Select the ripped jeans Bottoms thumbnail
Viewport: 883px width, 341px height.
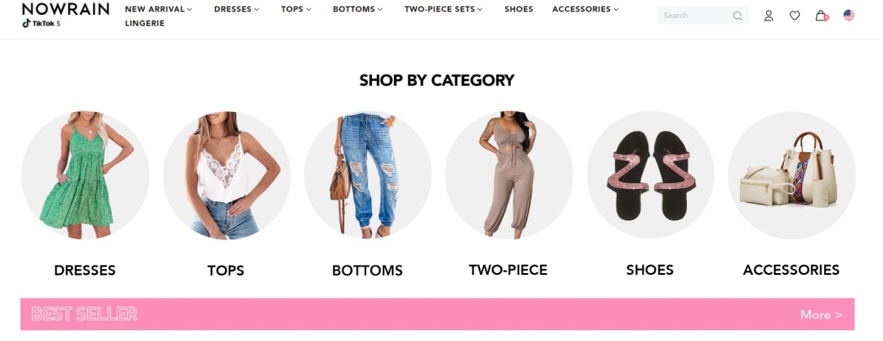click(x=368, y=175)
